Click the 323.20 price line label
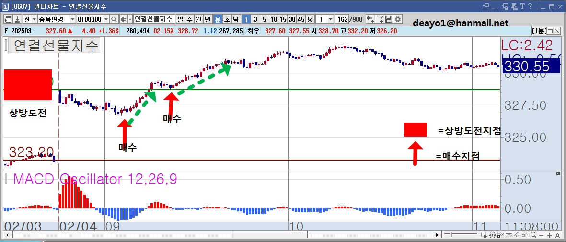This screenshot has width=566, height=242. point(32,152)
